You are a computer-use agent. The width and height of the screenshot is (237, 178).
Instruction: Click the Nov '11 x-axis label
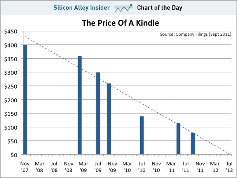[200, 167]
